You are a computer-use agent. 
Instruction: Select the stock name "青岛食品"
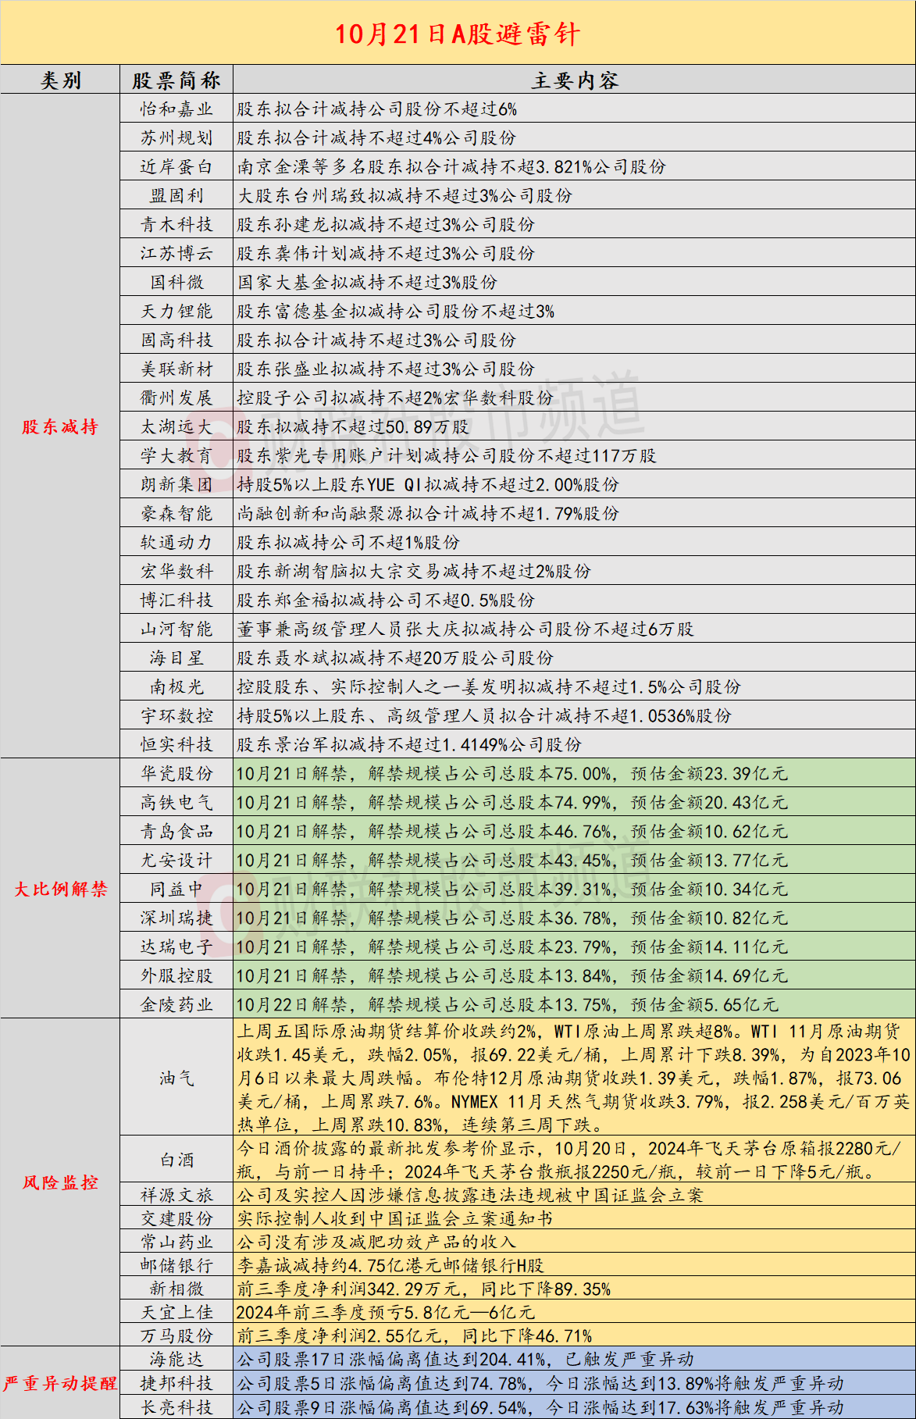pos(176,832)
